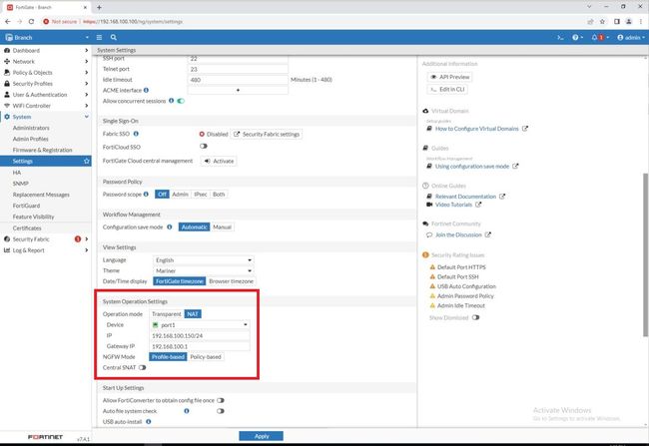
Task: Open the help question mark icon
Action: pyautogui.click(x=575, y=38)
